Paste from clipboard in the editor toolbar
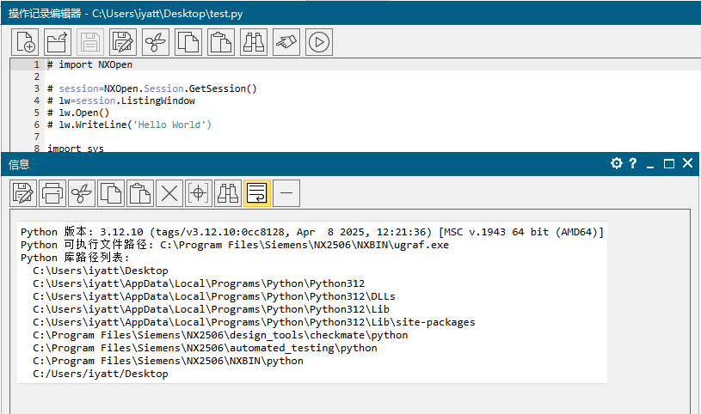Image resolution: width=701 pixels, height=414 pixels. (221, 41)
